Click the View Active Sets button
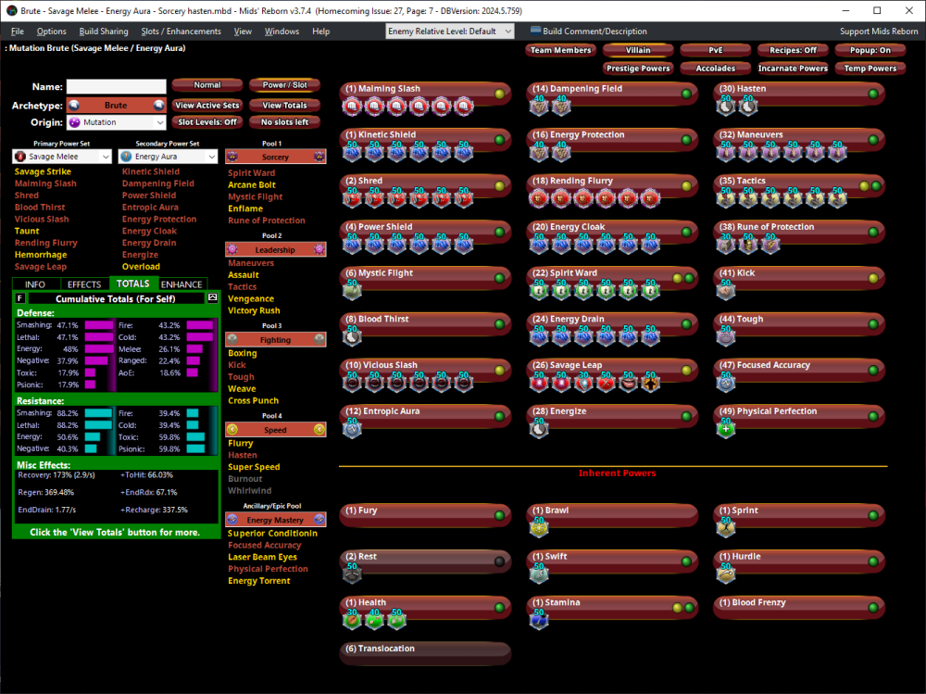The width and height of the screenshot is (926, 694). click(207, 105)
